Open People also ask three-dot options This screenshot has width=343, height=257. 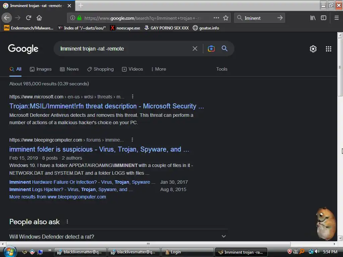67,222
